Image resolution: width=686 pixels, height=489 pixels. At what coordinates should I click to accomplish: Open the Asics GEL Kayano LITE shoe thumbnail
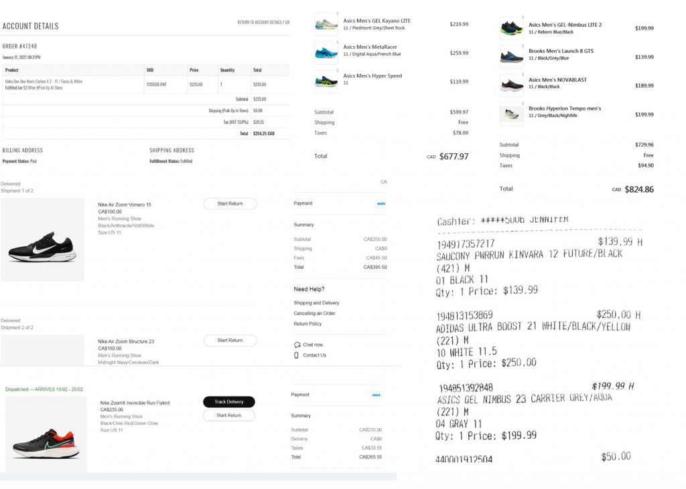[326, 25]
